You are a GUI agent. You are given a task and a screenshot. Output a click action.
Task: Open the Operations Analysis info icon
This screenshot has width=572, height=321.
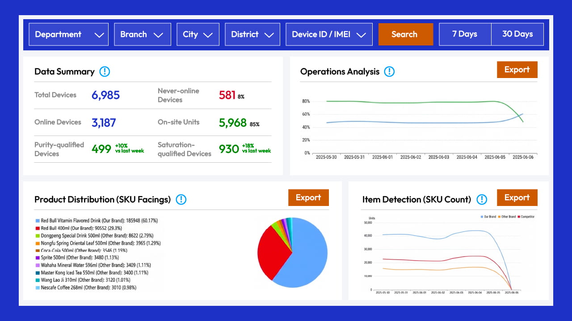389,71
